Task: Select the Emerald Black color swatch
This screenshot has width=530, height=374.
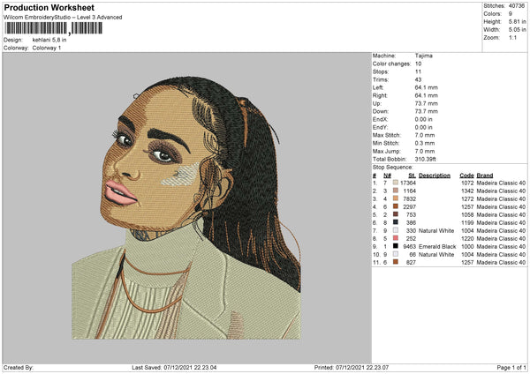Action: [396, 246]
